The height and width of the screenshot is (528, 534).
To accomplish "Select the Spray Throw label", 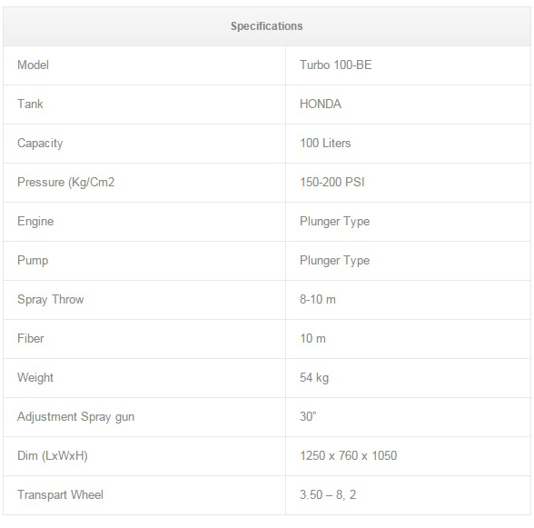I will [51, 300].
